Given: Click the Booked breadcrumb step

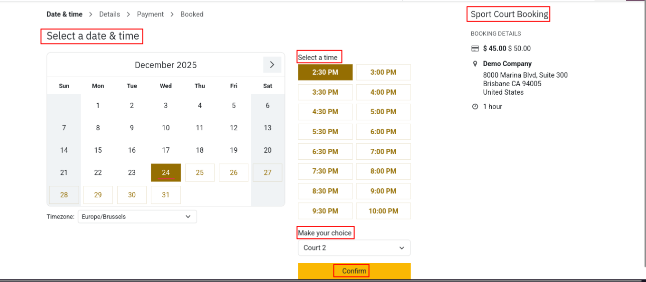Looking at the screenshot, I should pos(192,15).
